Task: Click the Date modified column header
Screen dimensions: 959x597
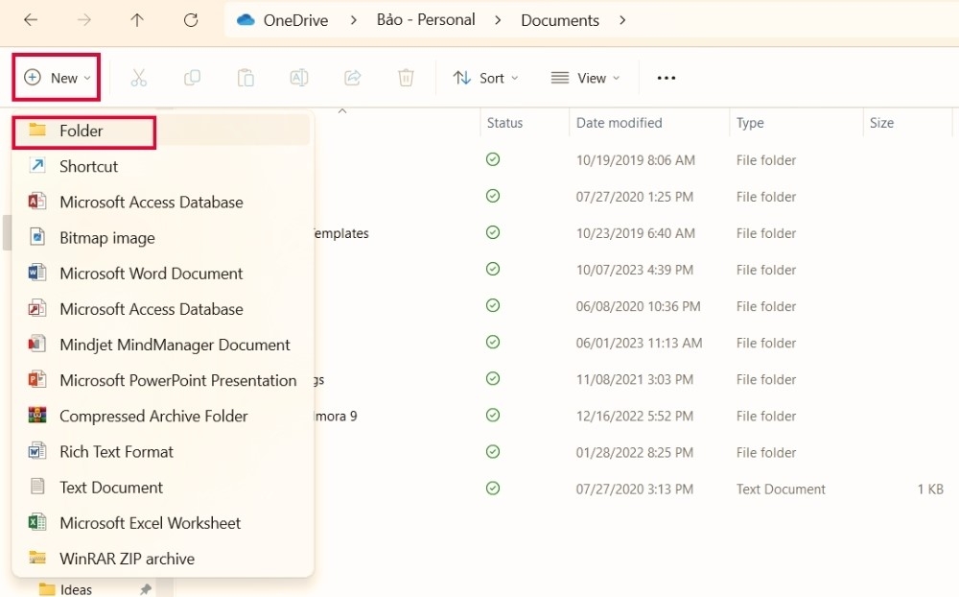Action: click(x=619, y=123)
